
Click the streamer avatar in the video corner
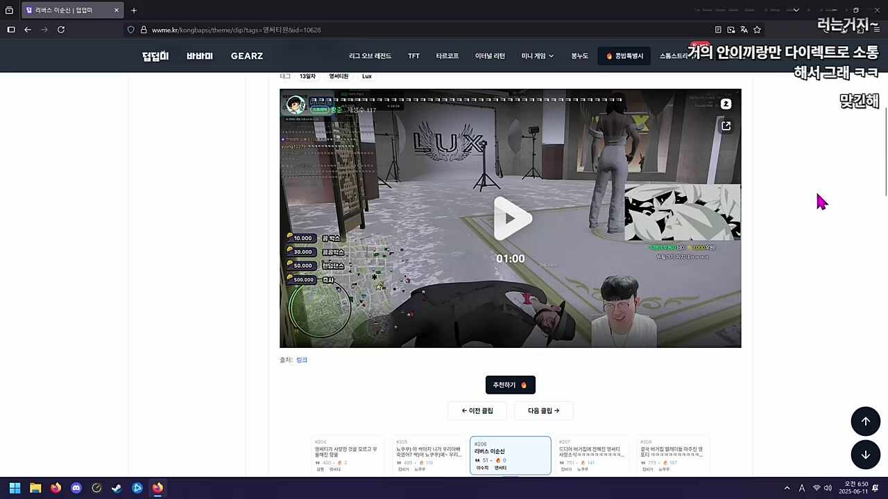click(296, 105)
